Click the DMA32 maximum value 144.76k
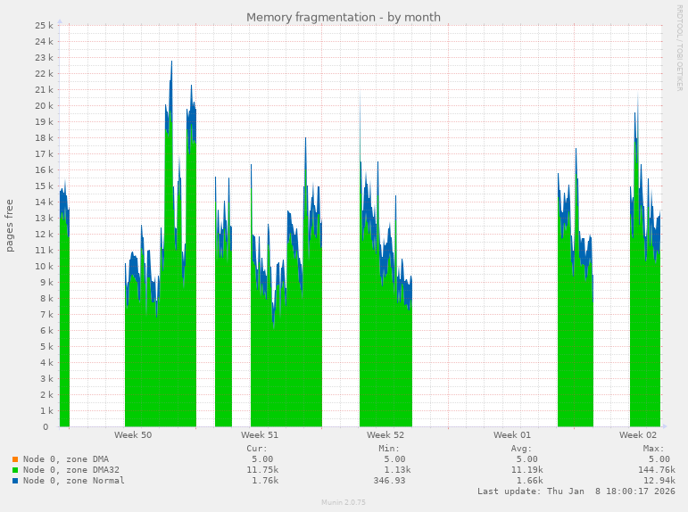688x512 pixels. click(x=657, y=470)
